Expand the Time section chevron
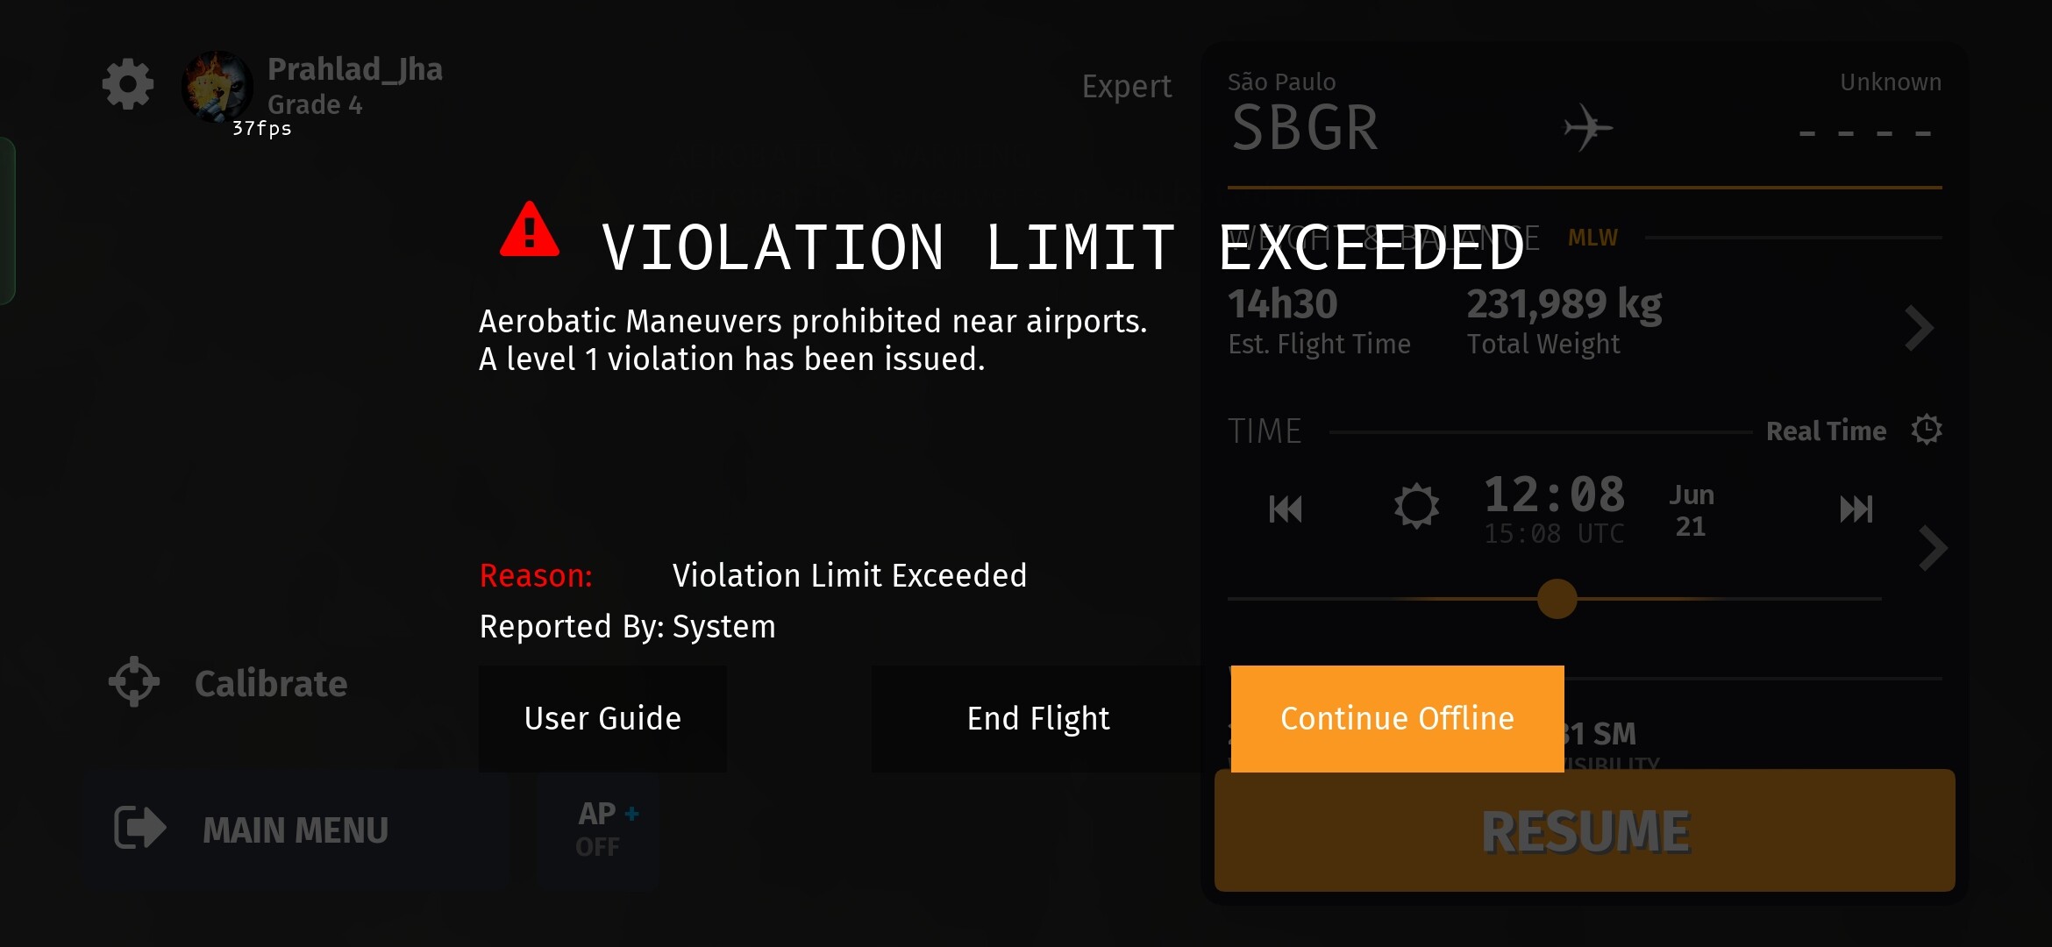2052x947 pixels. point(1933,549)
